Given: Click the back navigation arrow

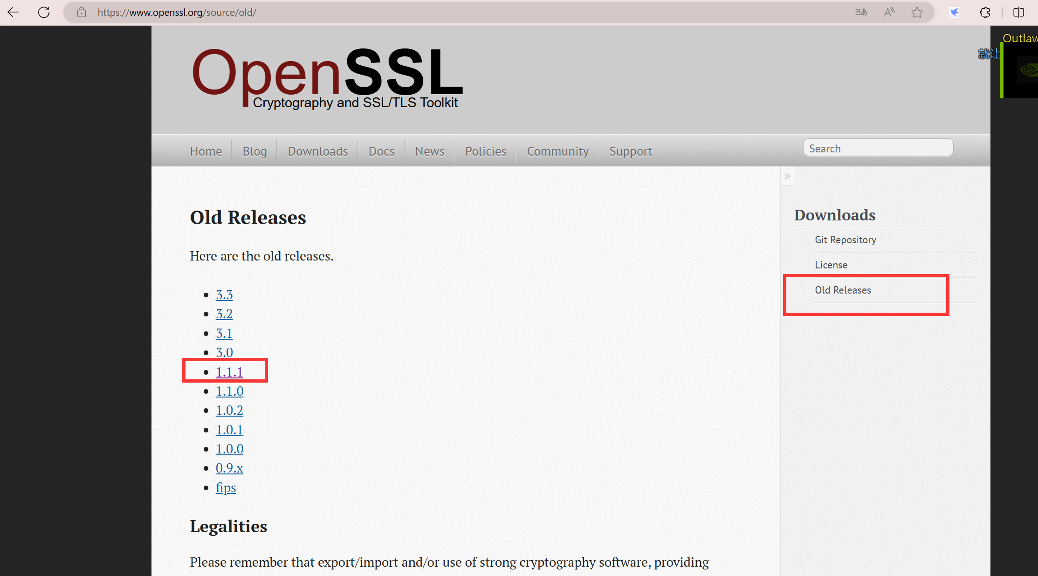Looking at the screenshot, I should pyautogui.click(x=13, y=12).
